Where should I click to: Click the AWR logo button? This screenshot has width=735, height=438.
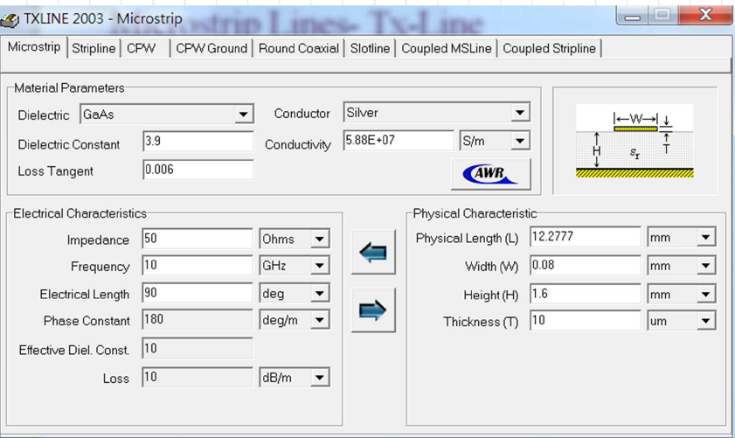tap(491, 174)
